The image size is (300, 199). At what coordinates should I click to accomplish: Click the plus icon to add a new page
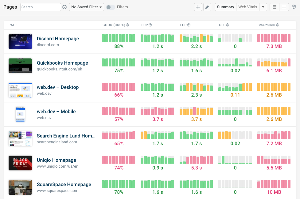[198, 7]
